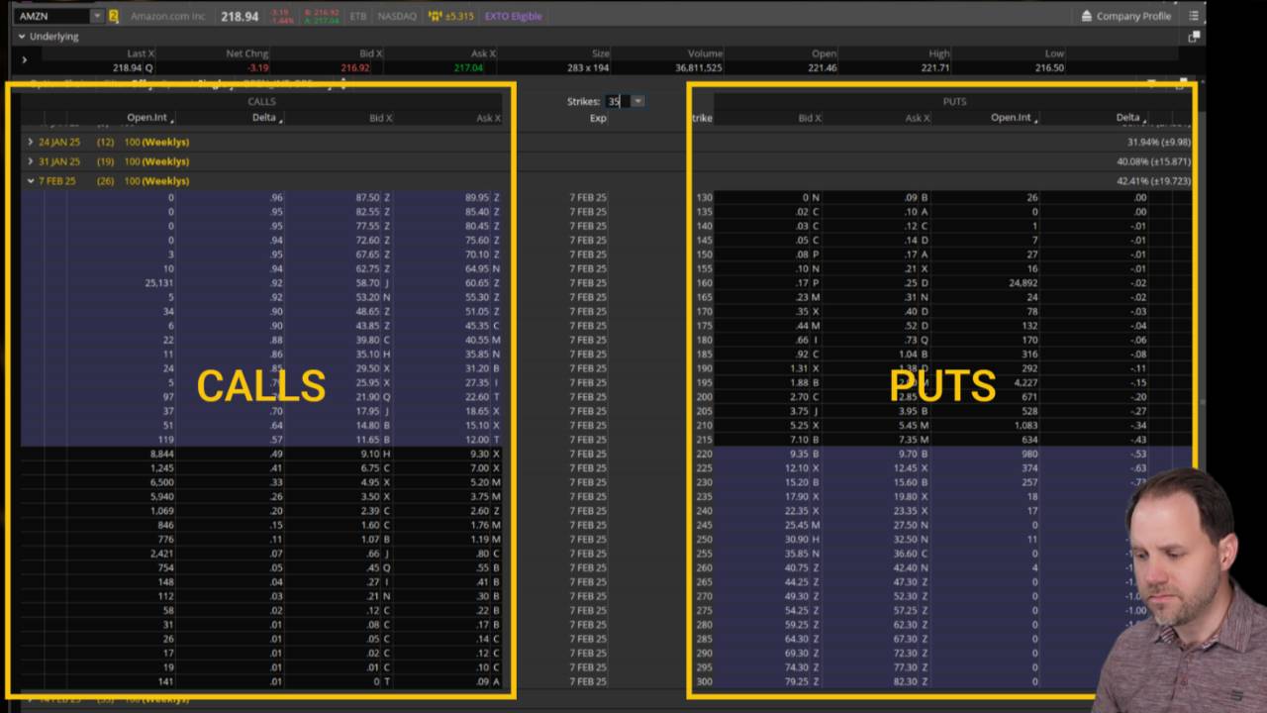
Task: Click the put bid 12.10 at 225 strike
Action: click(797, 468)
